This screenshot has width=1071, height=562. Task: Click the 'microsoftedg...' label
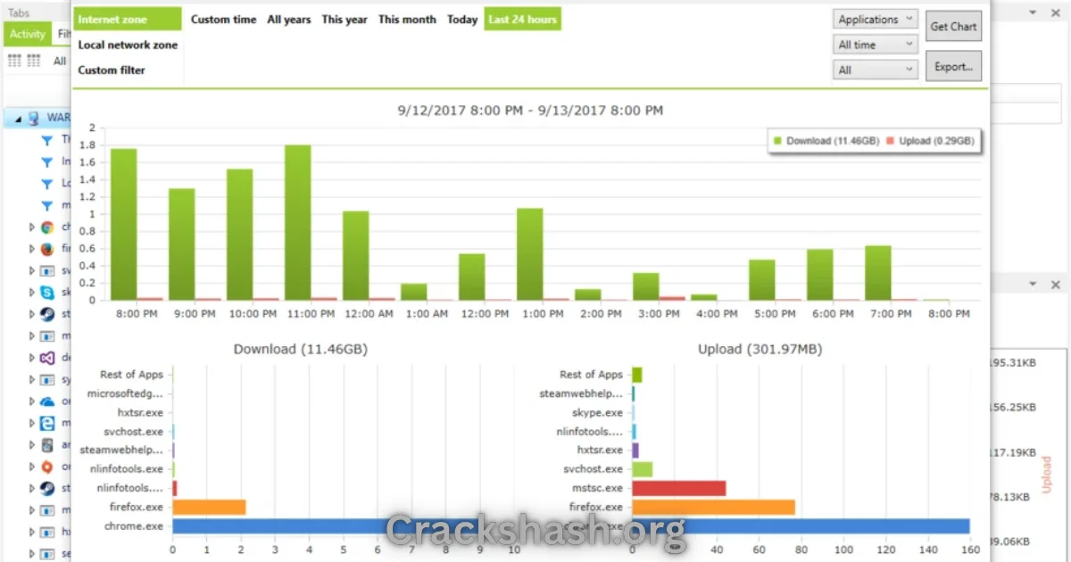click(126, 393)
